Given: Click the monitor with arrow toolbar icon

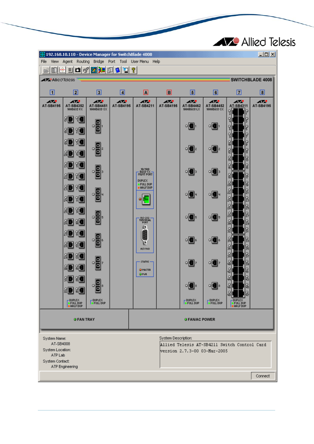Looking at the screenshot, I should coord(125,70).
